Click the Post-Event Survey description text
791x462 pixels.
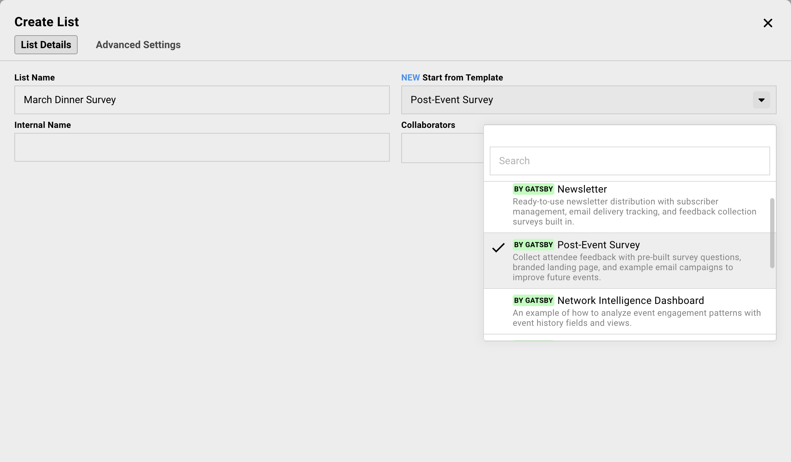point(626,267)
